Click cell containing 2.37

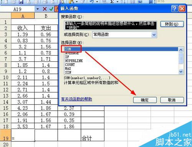pyautogui.click(x=69, y=108)
